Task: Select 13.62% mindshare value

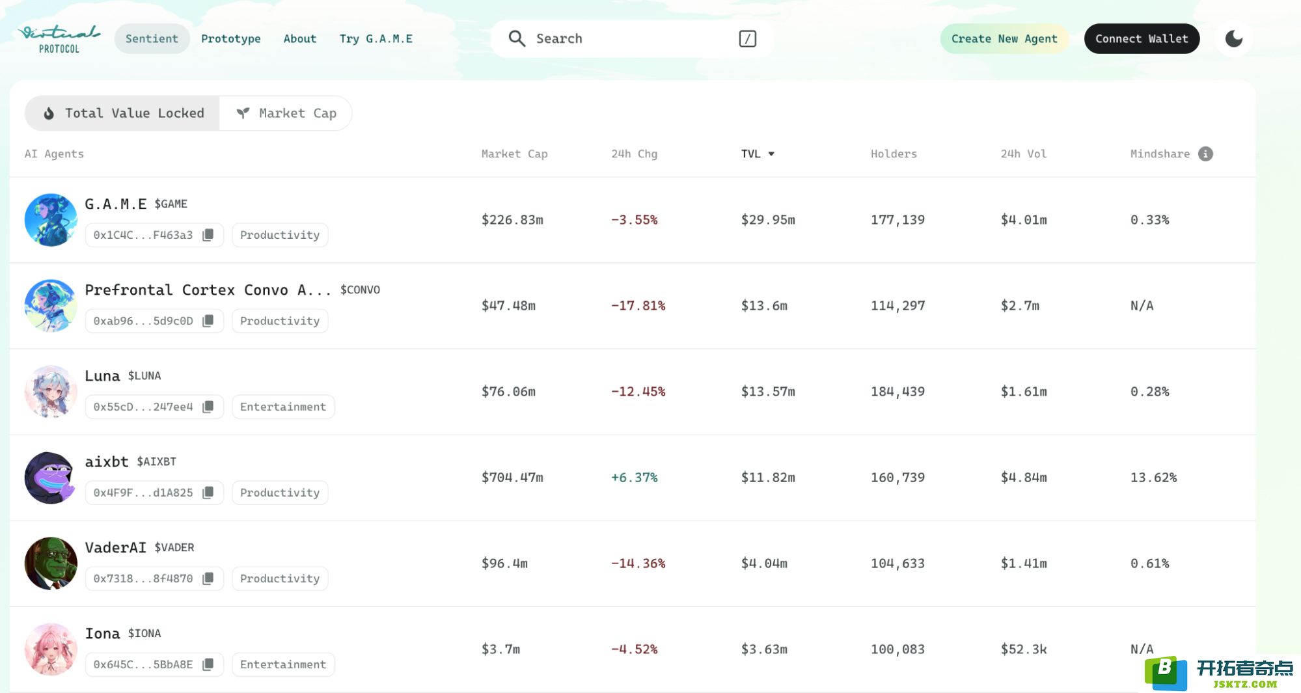Action: 1153,478
